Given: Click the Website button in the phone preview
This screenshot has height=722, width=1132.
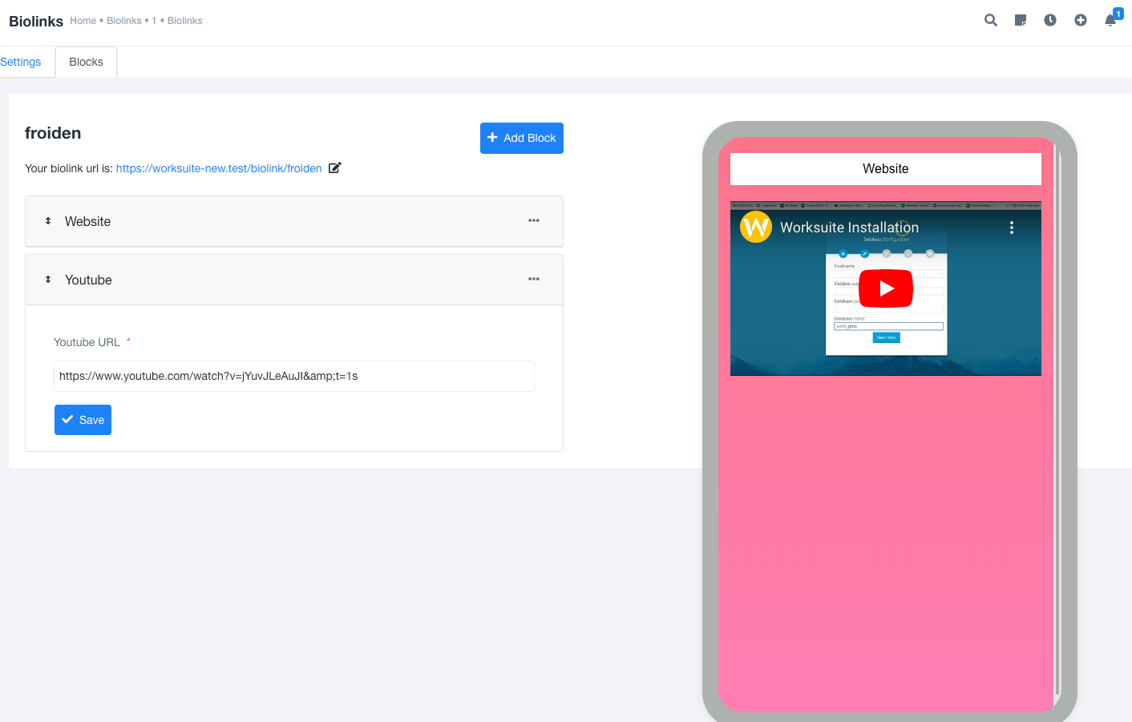Looking at the screenshot, I should 886,169.
